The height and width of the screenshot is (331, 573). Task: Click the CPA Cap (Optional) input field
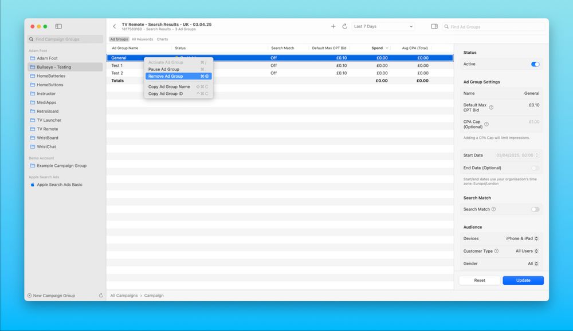[x=533, y=122]
